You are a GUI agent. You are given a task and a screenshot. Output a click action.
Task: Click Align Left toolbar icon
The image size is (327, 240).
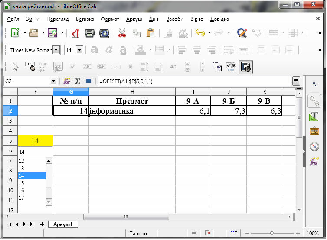click(x=182, y=50)
